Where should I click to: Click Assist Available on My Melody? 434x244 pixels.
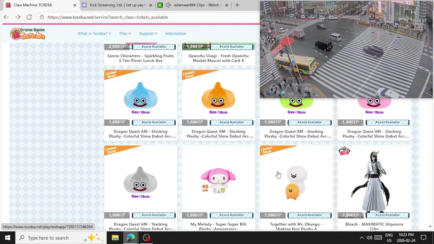(x=232, y=215)
